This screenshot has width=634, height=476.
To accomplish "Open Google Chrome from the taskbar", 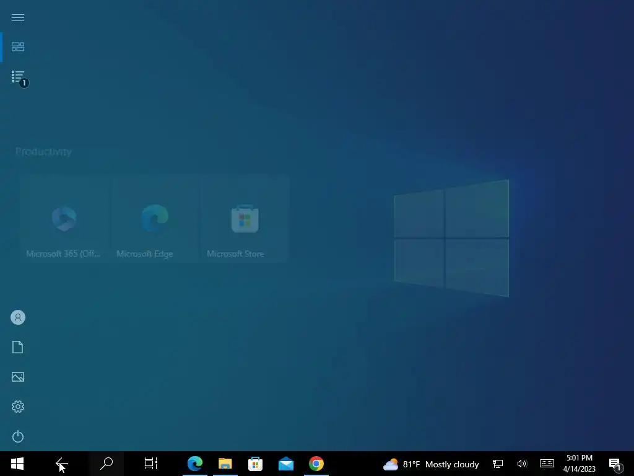I will click(x=316, y=464).
